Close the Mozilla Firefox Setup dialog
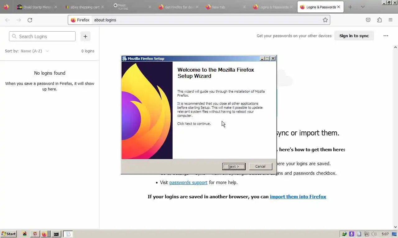 coord(273,58)
